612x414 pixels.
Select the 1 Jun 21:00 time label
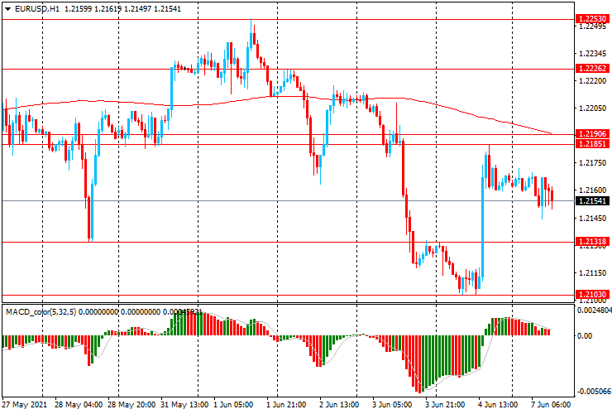point(286,405)
